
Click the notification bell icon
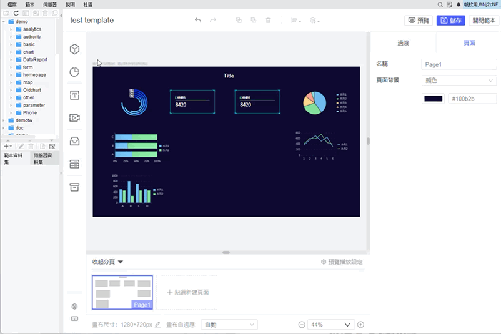click(458, 4)
